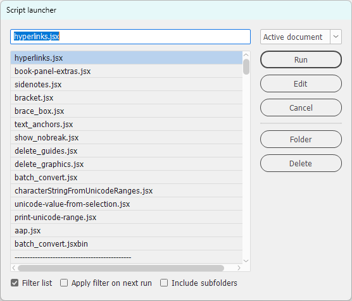Click the horizontal scrollbar thumb
This screenshot has height=301, width=352.
121,268
